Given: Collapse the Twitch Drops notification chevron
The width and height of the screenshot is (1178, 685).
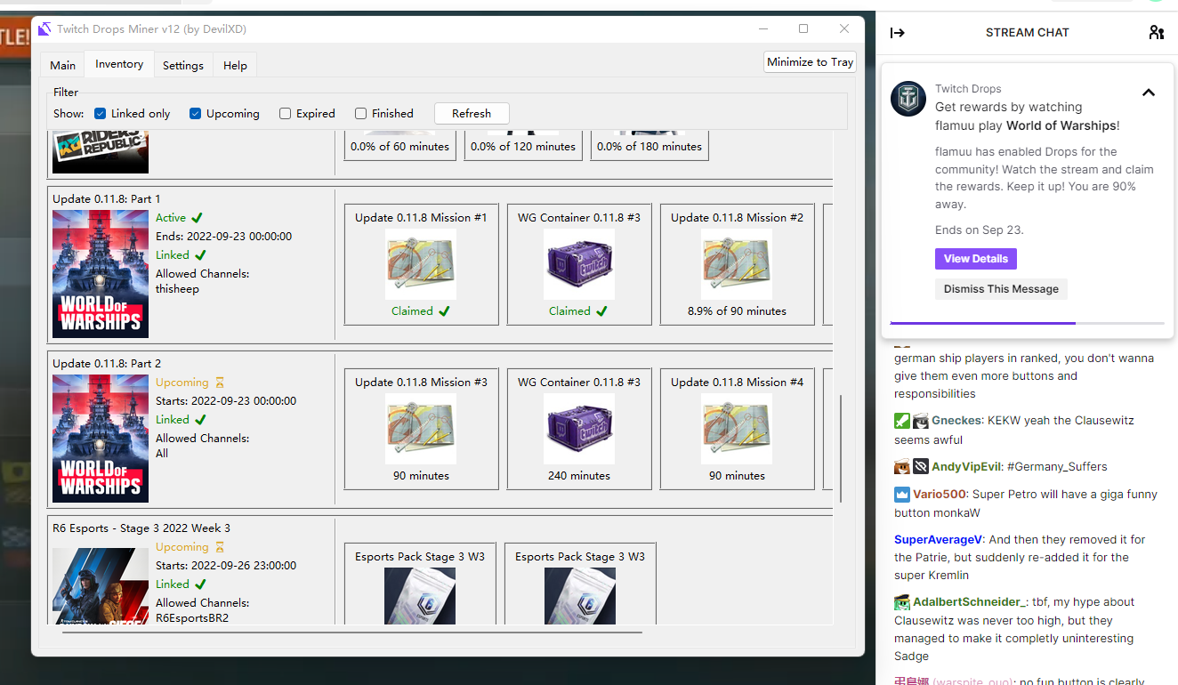Looking at the screenshot, I should (x=1148, y=92).
